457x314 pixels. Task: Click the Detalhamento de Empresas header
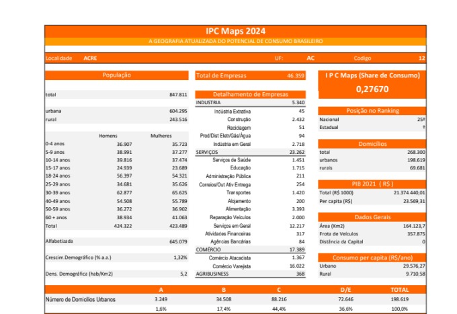(250, 95)
